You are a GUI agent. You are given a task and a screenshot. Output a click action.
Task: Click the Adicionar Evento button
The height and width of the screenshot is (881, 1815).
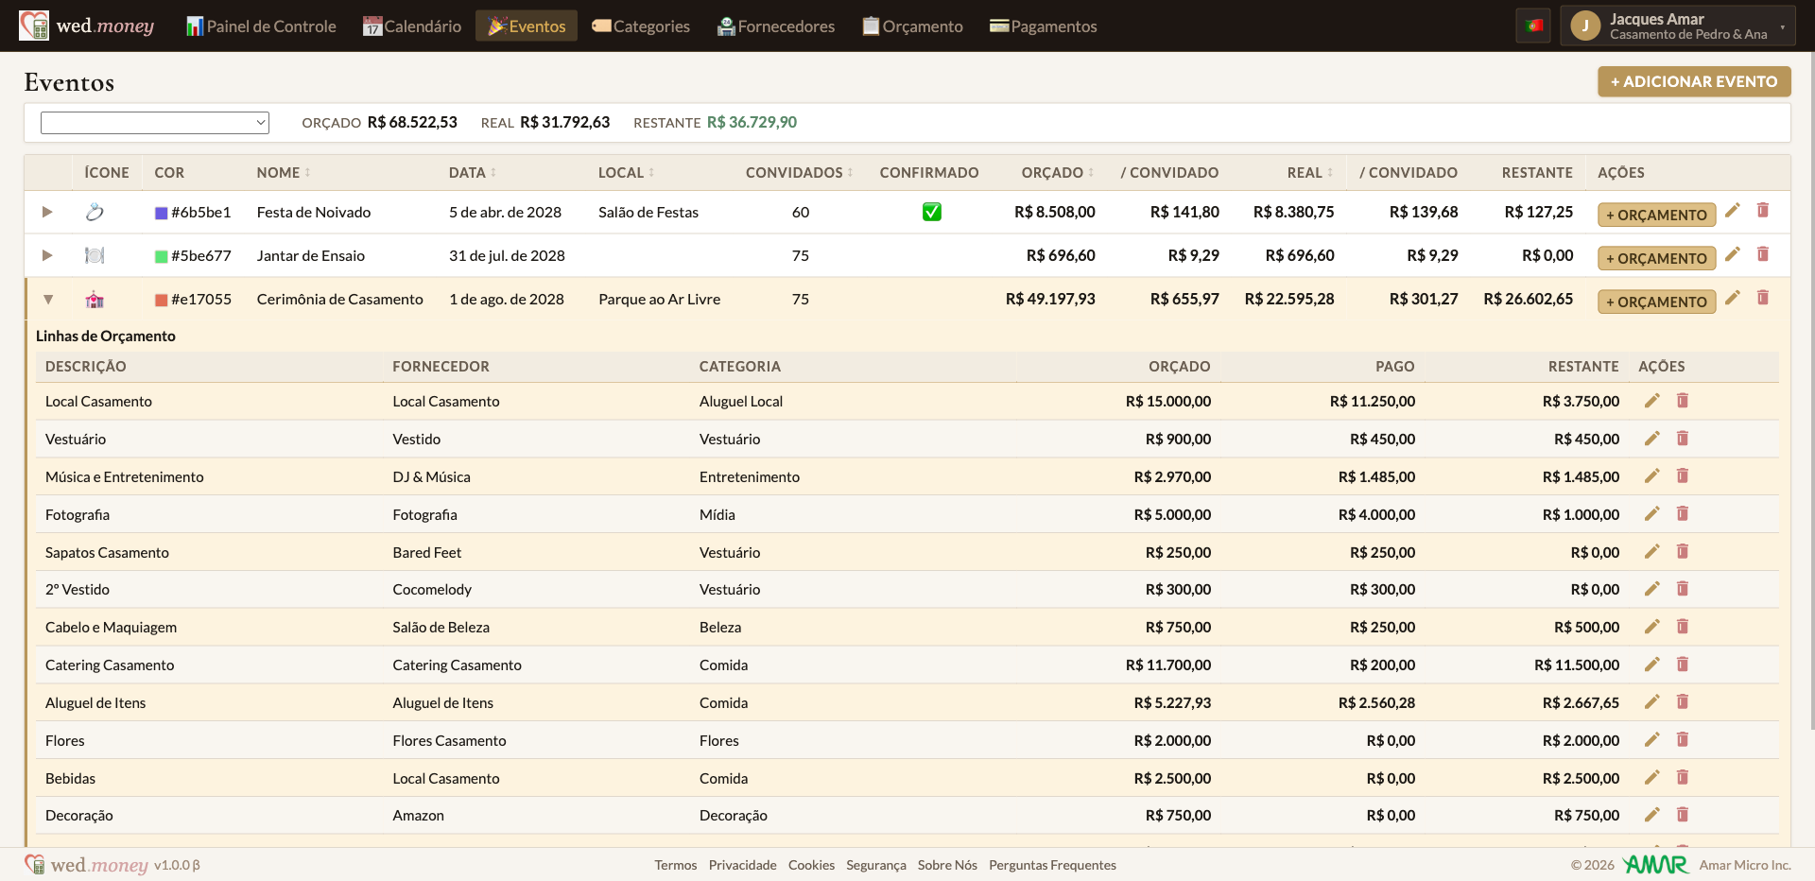[1694, 81]
